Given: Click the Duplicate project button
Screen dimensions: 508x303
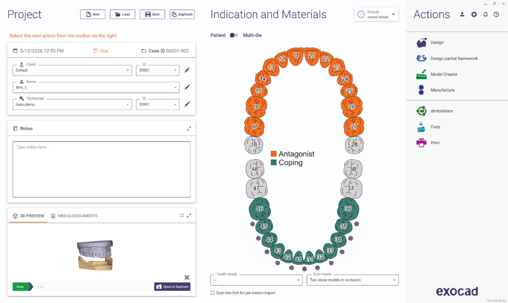Looking at the screenshot, I should tap(182, 14).
